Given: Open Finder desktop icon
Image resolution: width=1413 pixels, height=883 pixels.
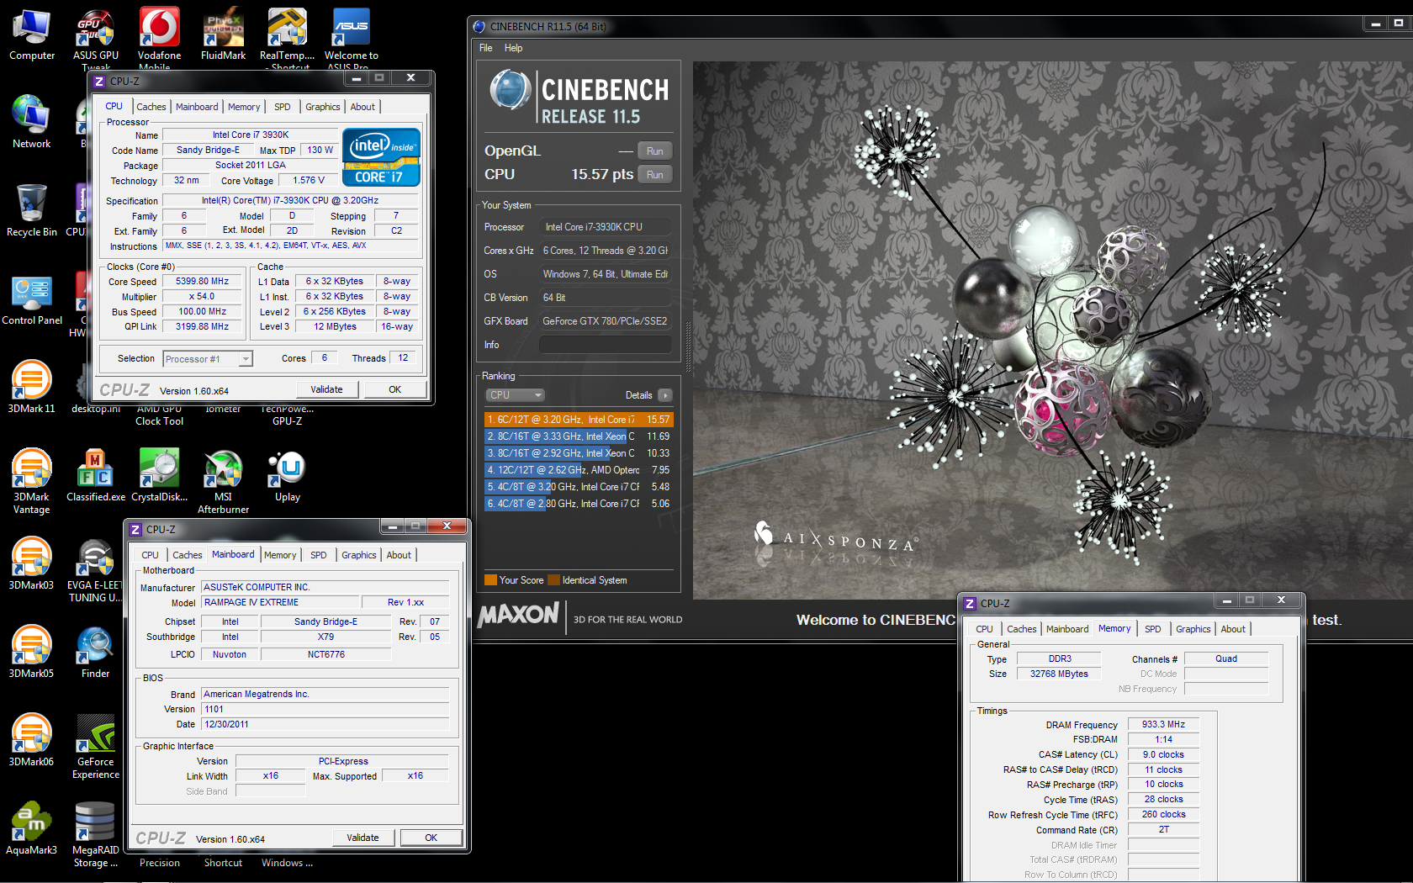Looking at the screenshot, I should tap(96, 653).
